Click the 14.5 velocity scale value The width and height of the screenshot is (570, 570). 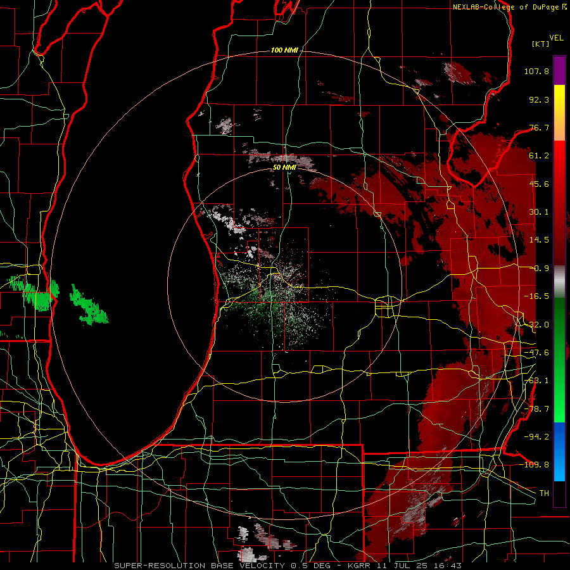point(539,240)
